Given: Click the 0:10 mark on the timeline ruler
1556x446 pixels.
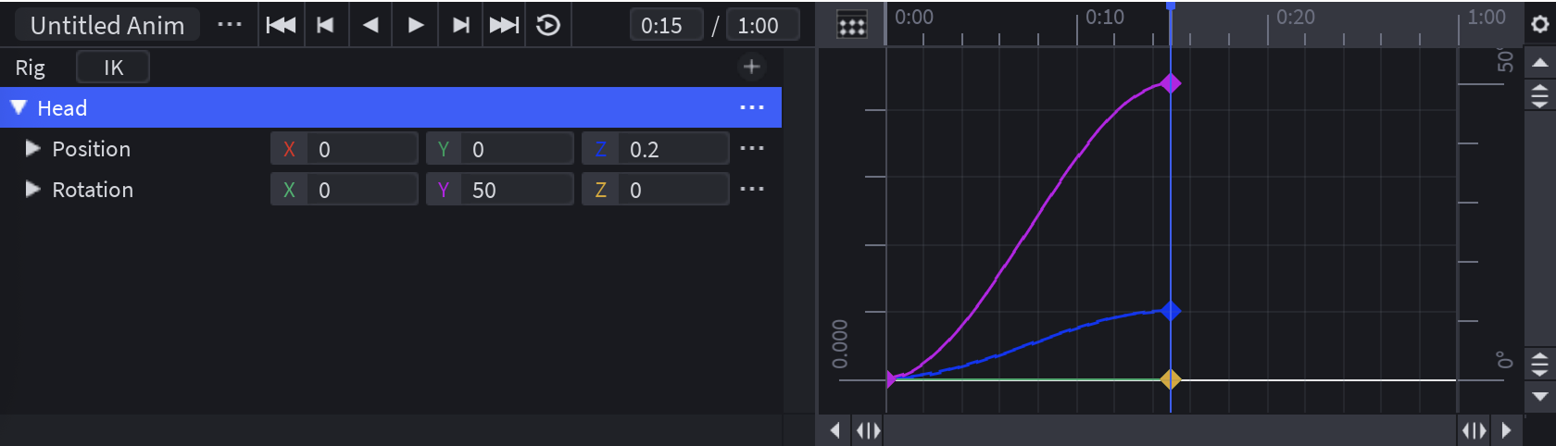Looking at the screenshot, I should [1104, 17].
